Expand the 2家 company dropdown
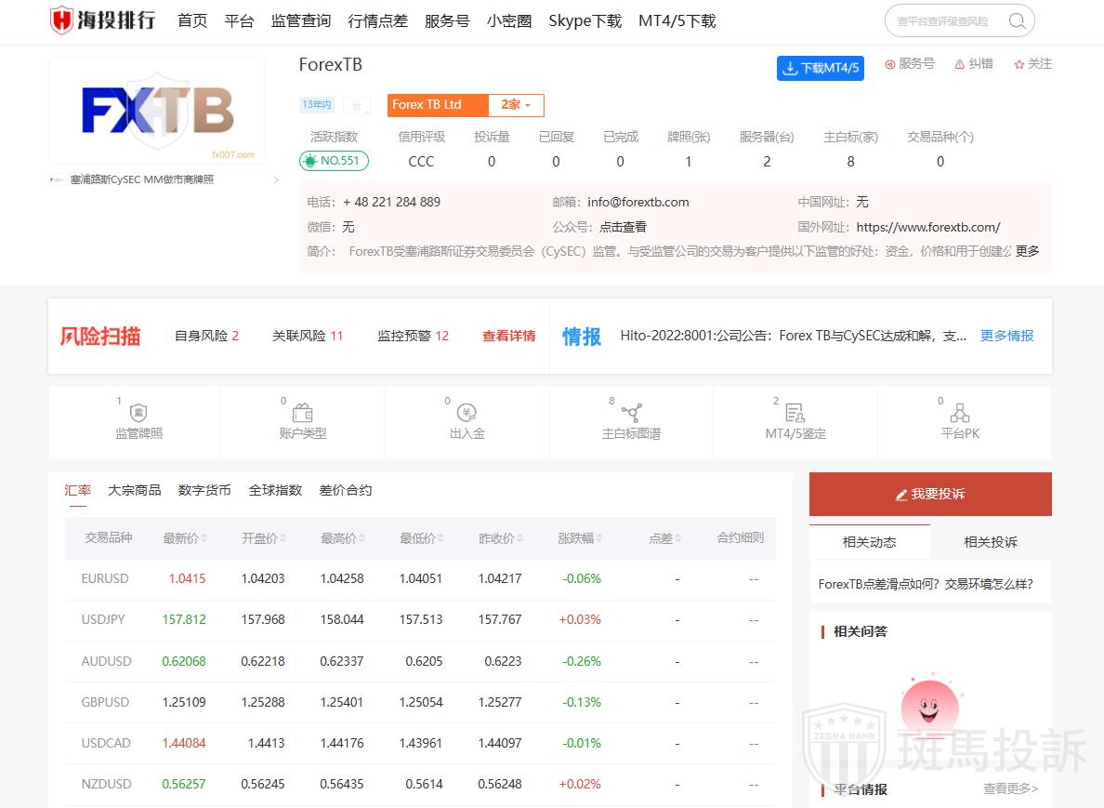Viewport: 1104px width, 808px height. coord(516,105)
